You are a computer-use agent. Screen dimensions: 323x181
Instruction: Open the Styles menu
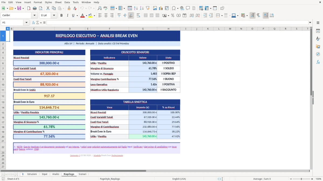[48, 2]
